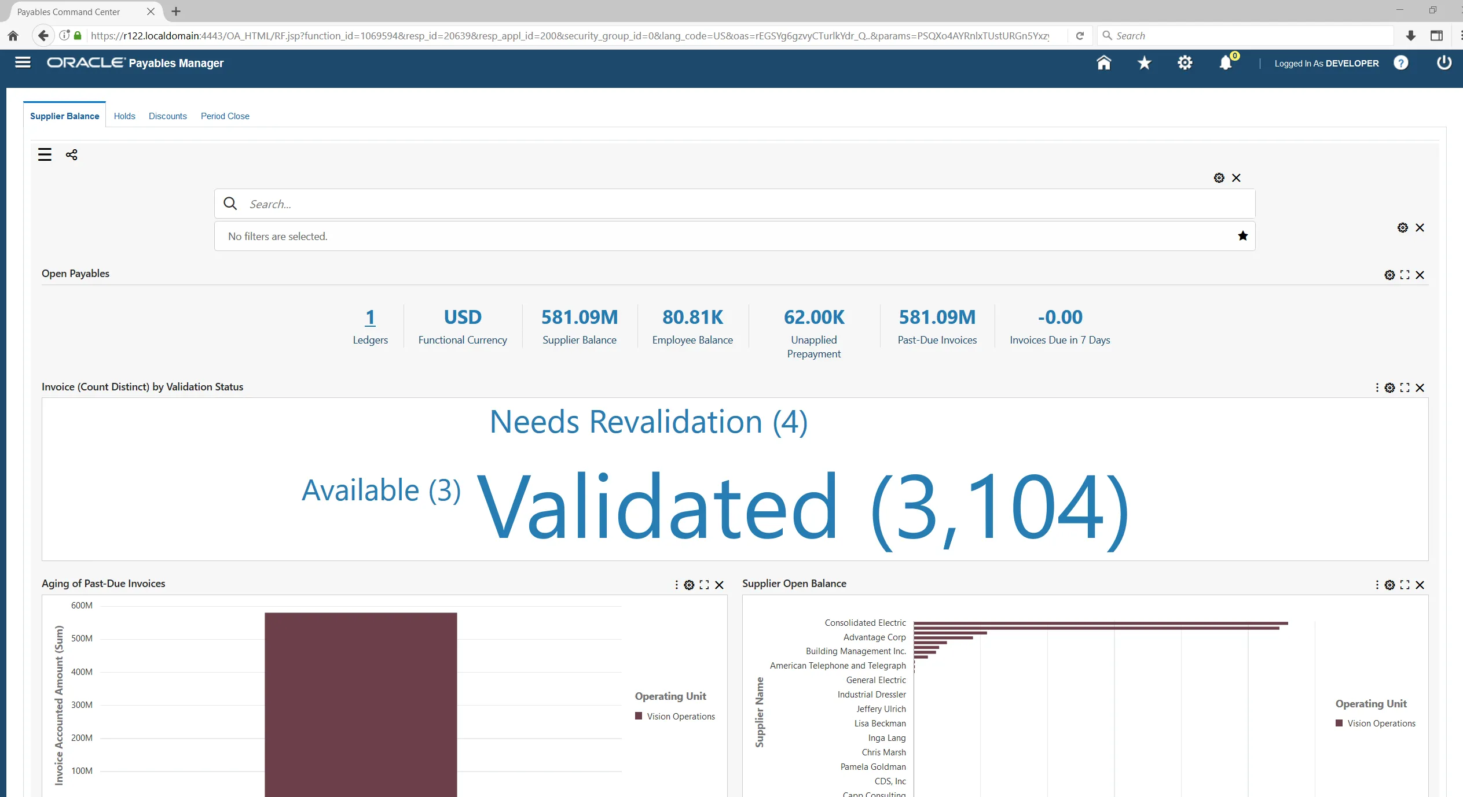The image size is (1463, 797).
Task: Close the Validation Status tag cloud panel
Action: click(1420, 388)
